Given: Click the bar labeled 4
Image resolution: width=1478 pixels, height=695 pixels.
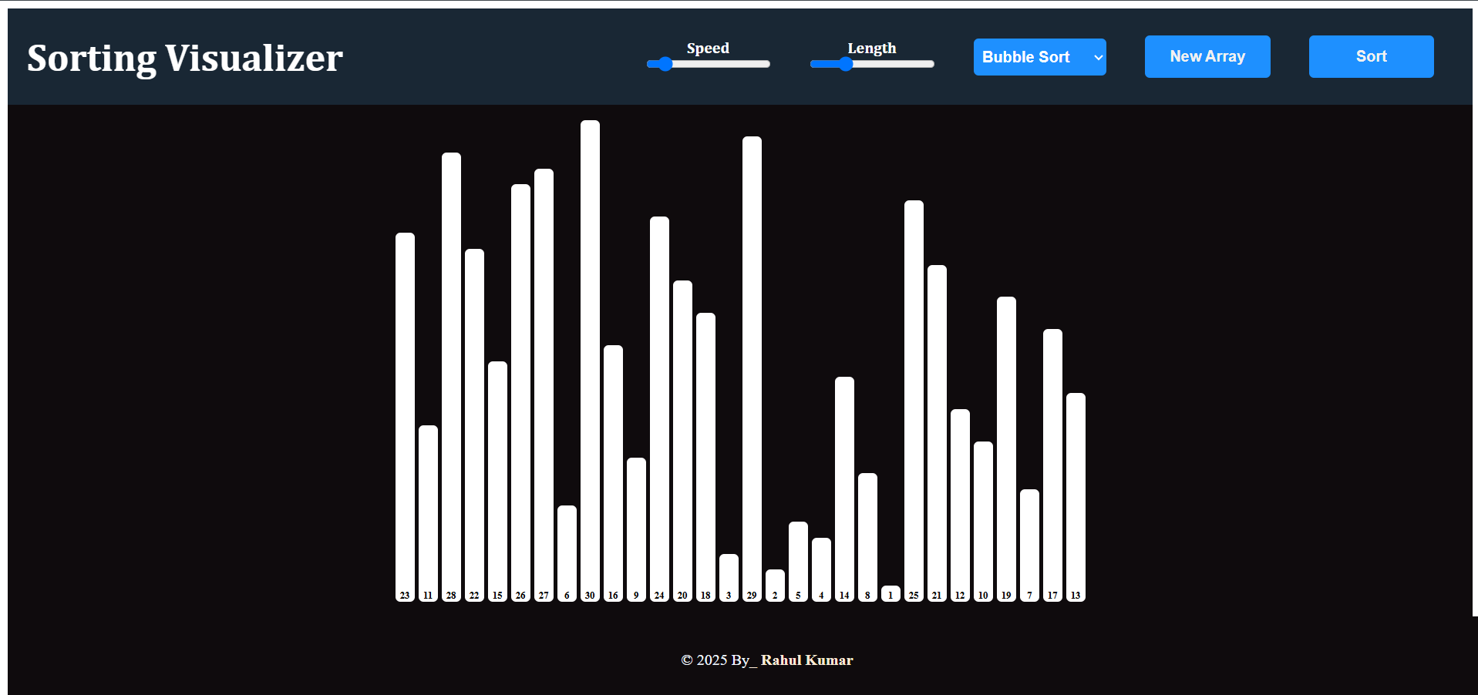Looking at the screenshot, I should (821, 569).
